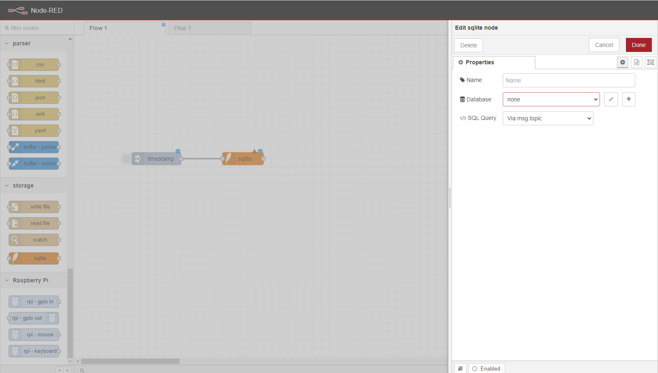Focus the filter nodes search box

coord(37,28)
